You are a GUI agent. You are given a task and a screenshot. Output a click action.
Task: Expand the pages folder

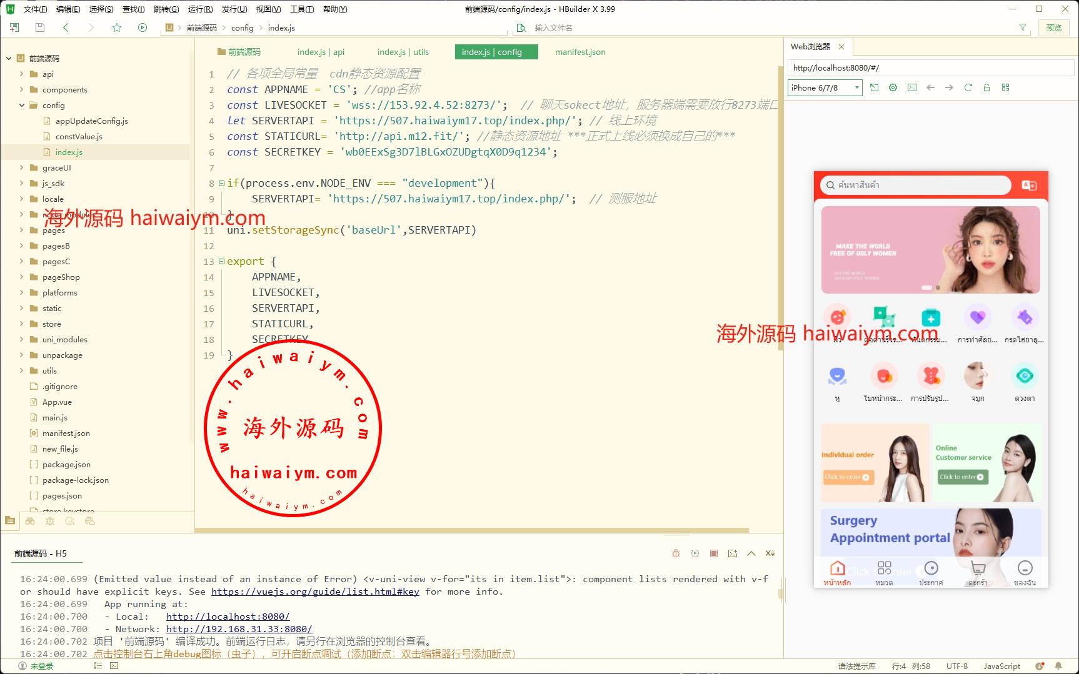22,230
